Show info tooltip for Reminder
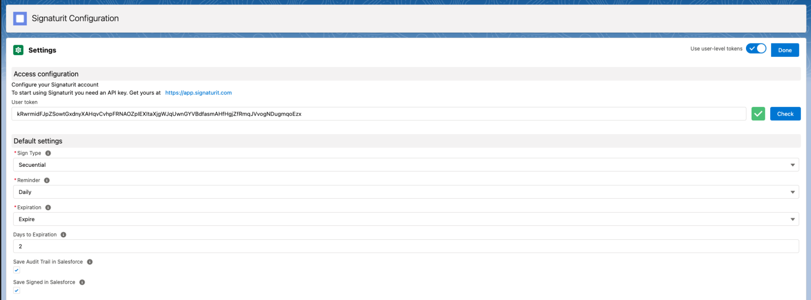Screen dimensions: 811x300 click(x=47, y=180)
